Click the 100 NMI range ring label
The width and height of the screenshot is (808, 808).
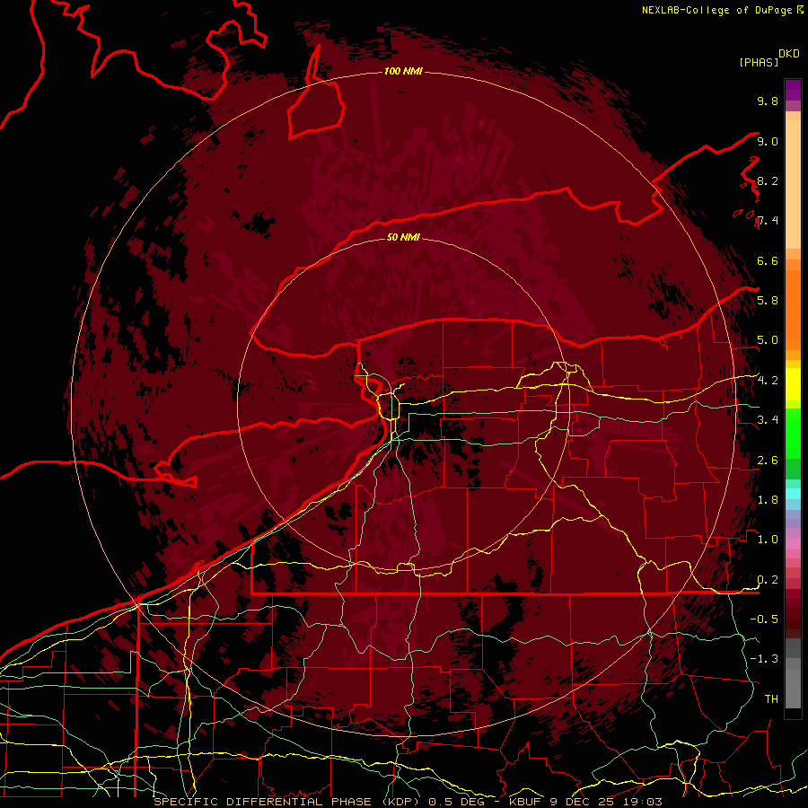point(403,71)
